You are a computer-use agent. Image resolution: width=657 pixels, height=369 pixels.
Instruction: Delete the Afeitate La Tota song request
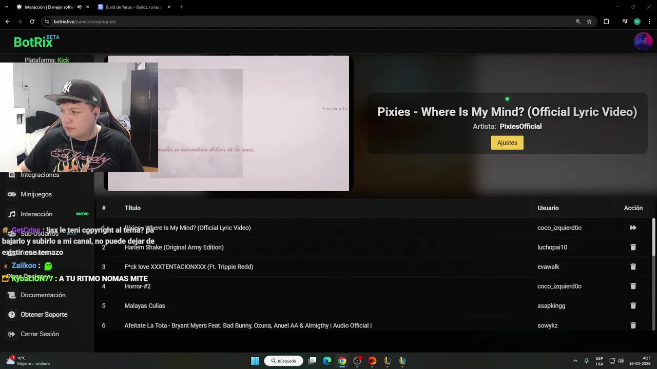(633, 325)
